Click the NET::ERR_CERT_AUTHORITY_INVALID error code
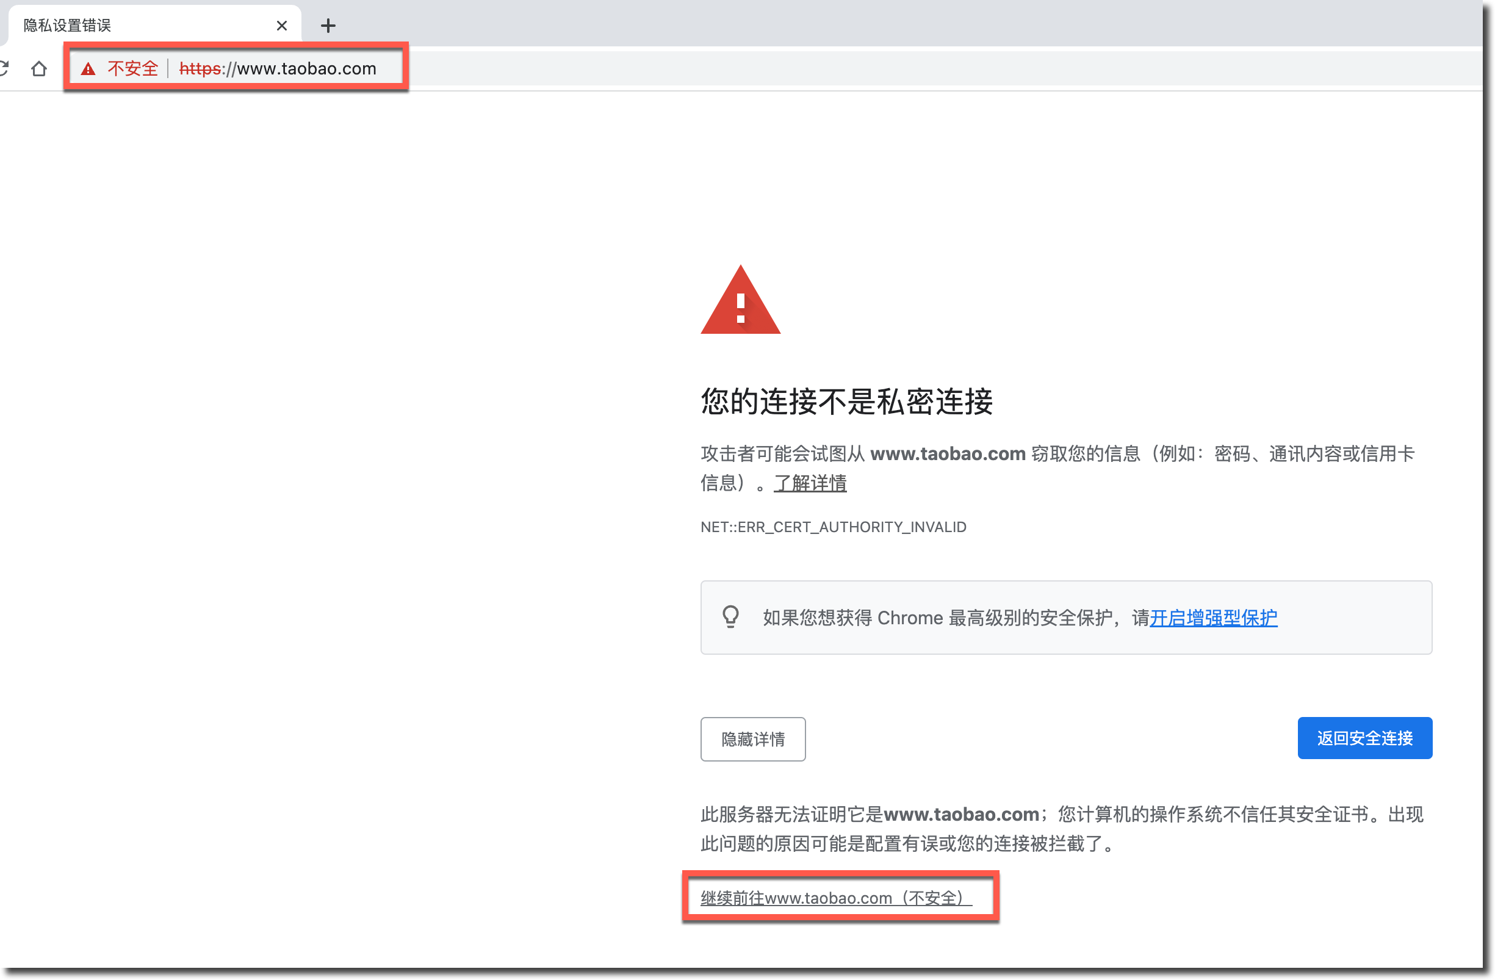 click(833, 527)
